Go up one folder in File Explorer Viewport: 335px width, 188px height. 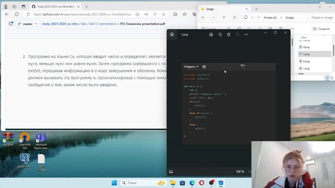[x=224, y=17]
